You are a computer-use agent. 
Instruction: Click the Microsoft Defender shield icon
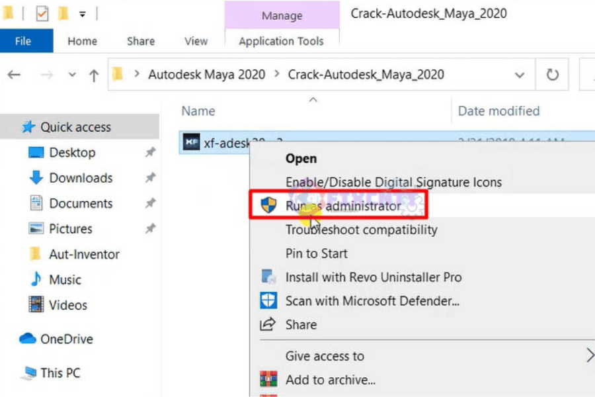point(268,301)
